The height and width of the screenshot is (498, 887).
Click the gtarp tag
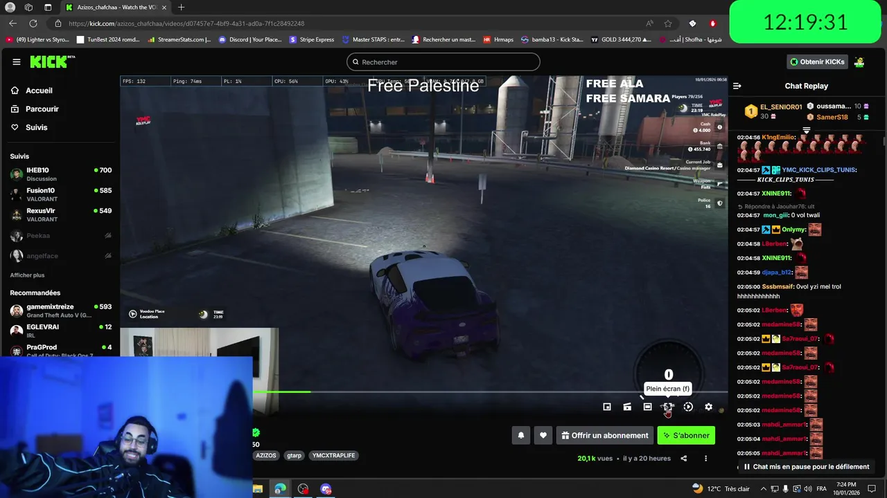point(295,456)
